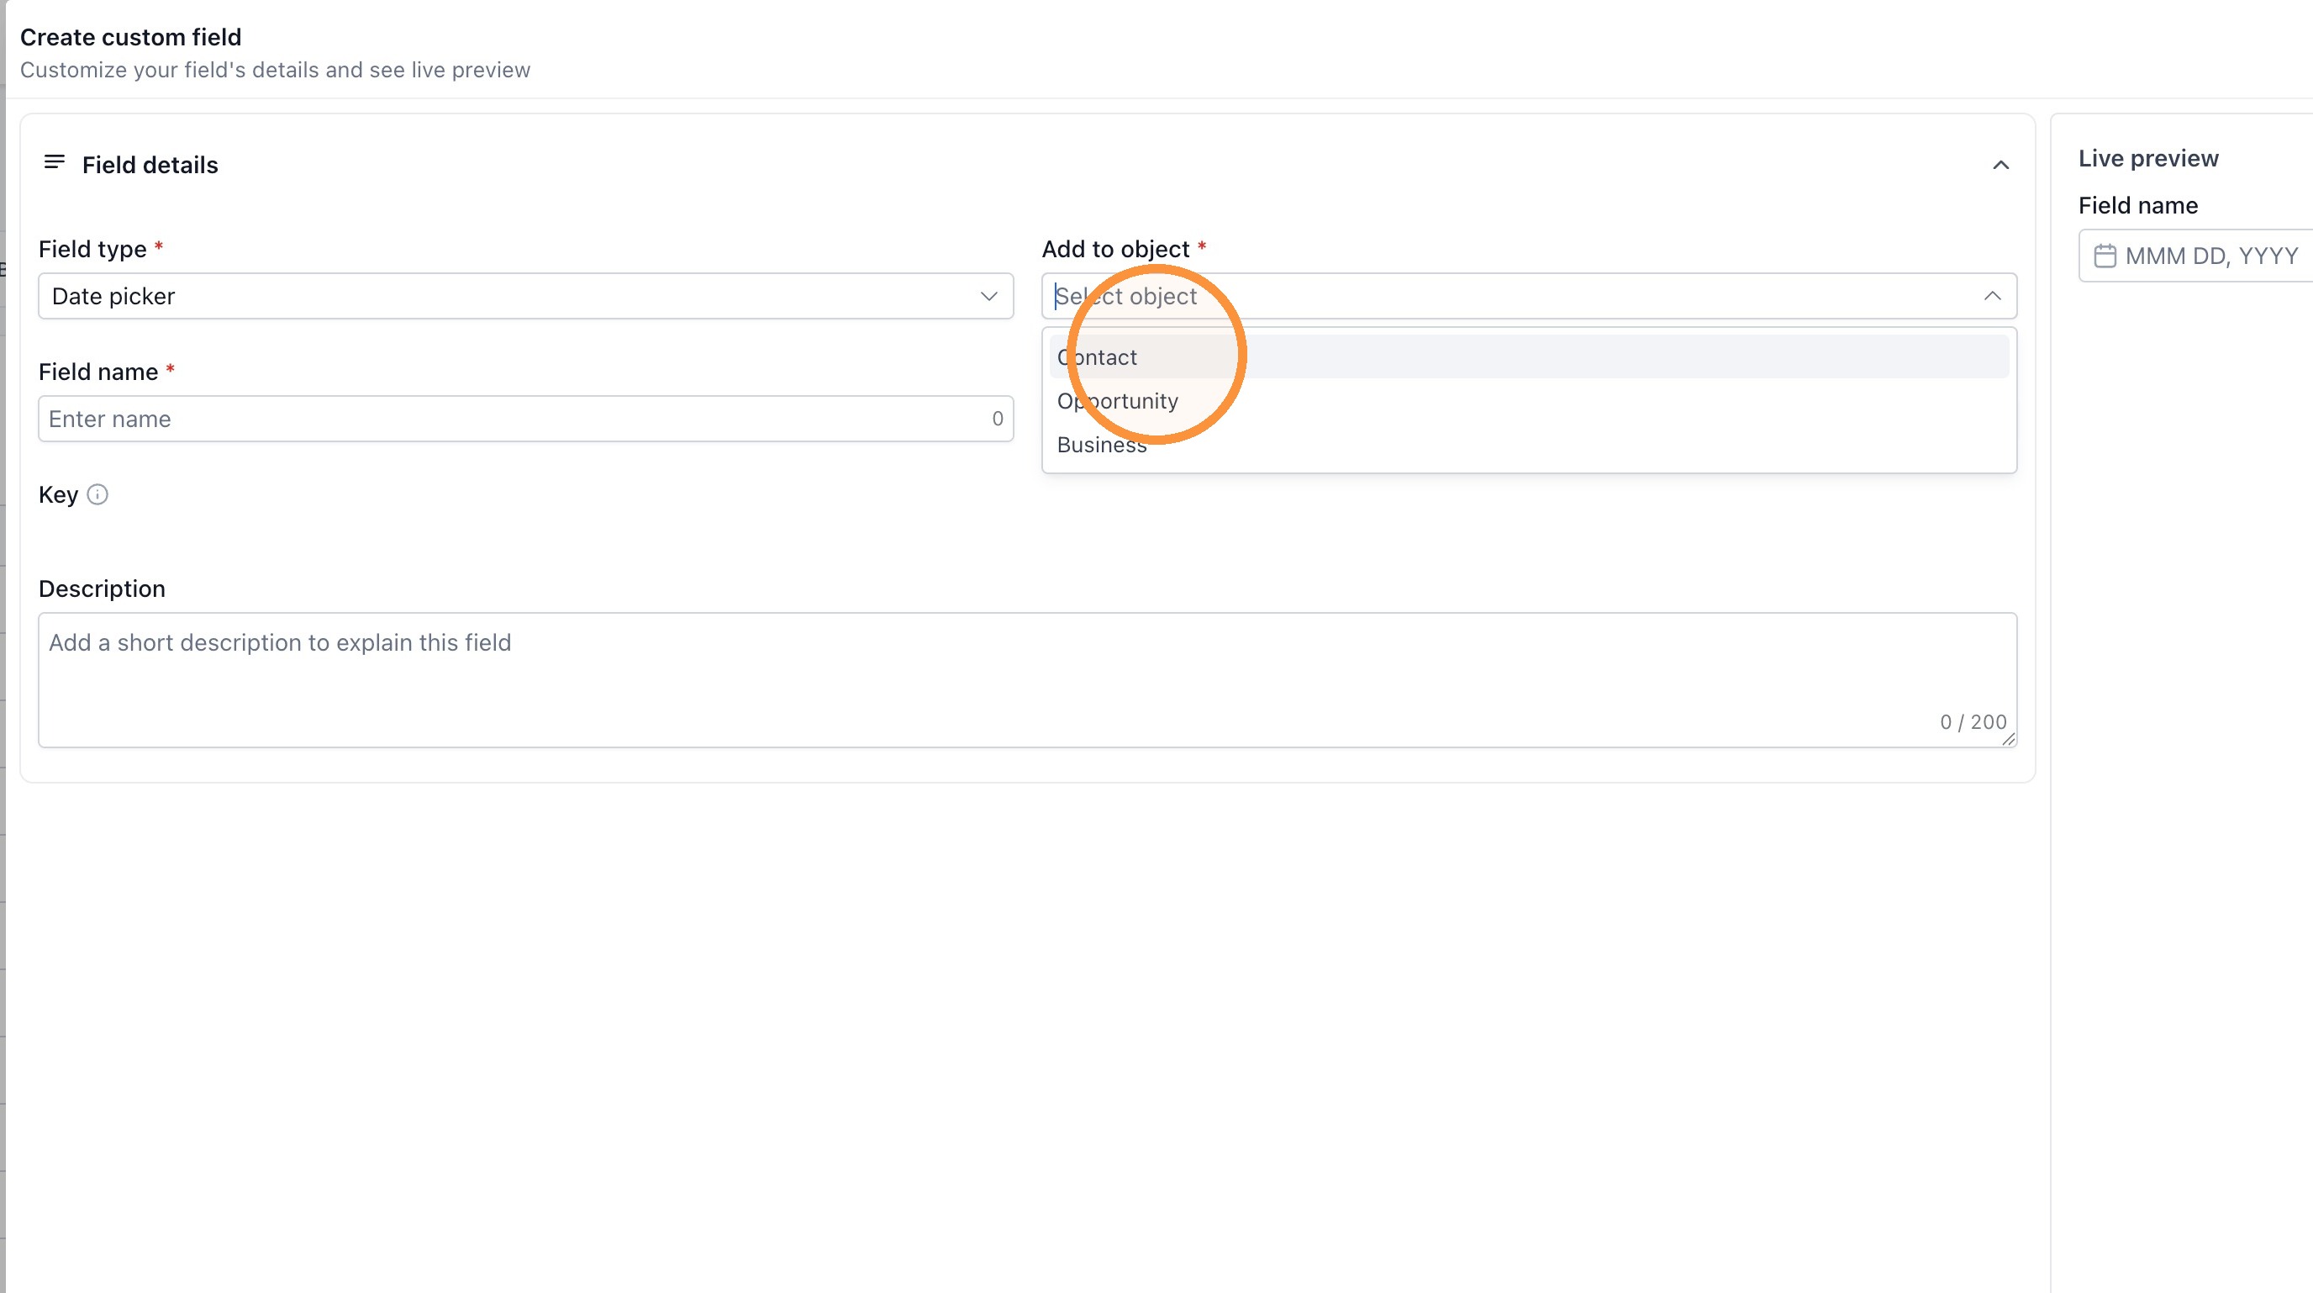Click the Description text area

pyautogui.click(x=1027, y=681)
